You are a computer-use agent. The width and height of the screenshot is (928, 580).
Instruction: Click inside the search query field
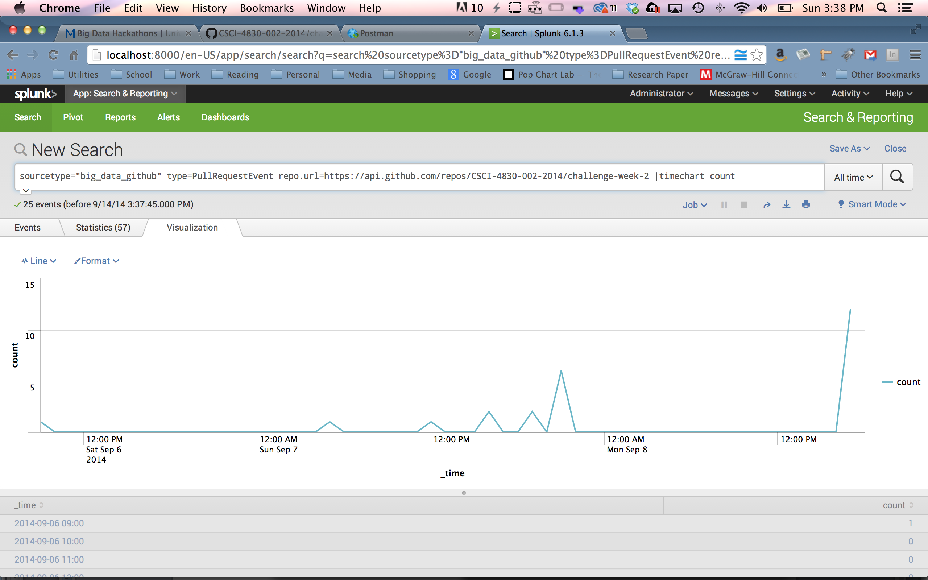[384, 177]
